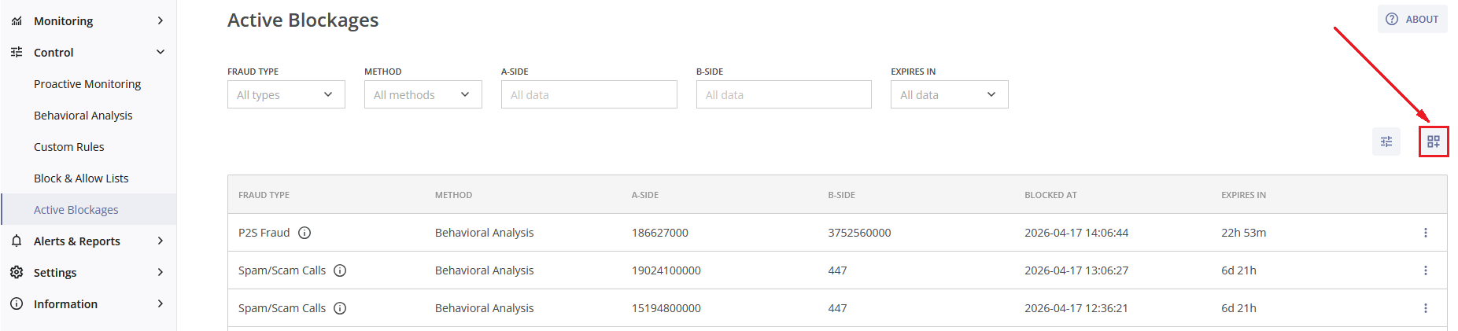This screenshot has width=1458, height=331.
Task: Show info for P2S Fraud type
Action: [305, 233]
